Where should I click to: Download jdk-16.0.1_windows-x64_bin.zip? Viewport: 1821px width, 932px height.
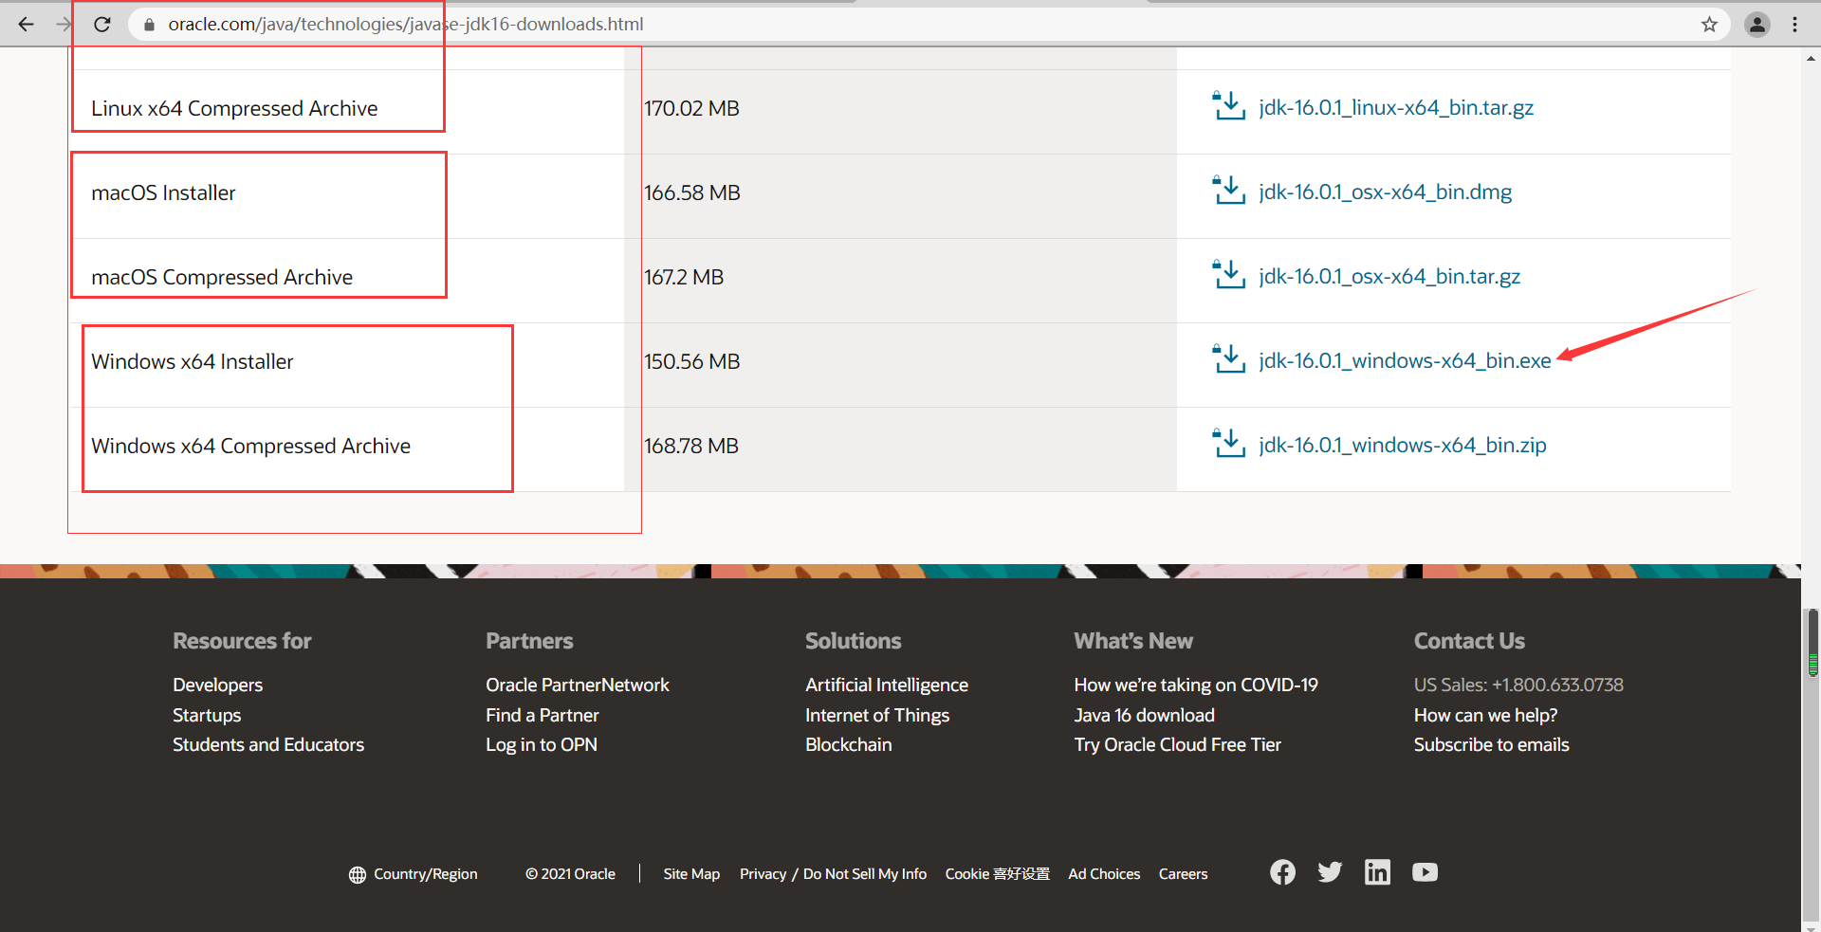pos(1403,446)
